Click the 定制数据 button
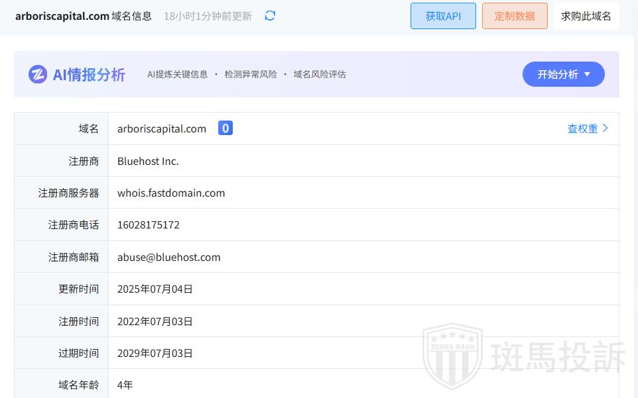The height and width of the screenshot is (398, 638). tap(515, 16)
